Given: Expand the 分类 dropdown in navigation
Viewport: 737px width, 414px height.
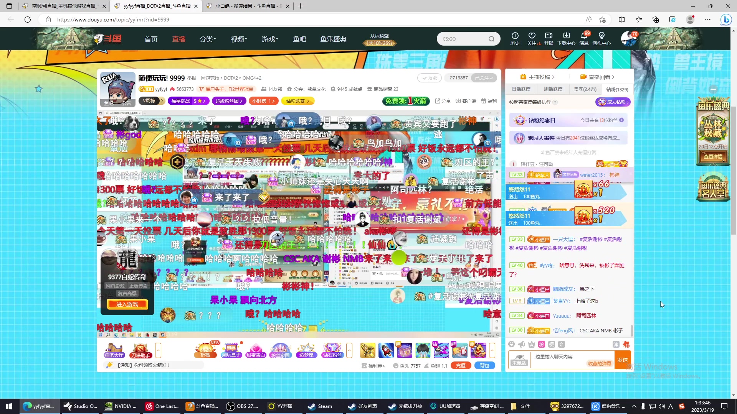Looking at the screenshot, I should (x=208, y=39).
